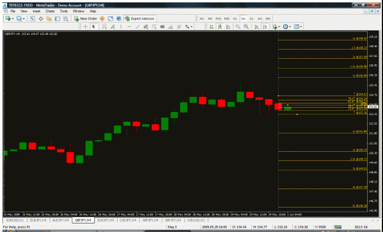
Task: Expand the Templates dropdown arrow
Action: coord(301,27)
